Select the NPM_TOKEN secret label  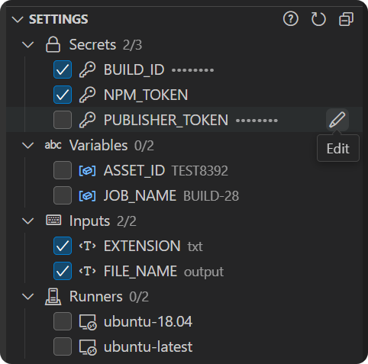pos(146,95)
